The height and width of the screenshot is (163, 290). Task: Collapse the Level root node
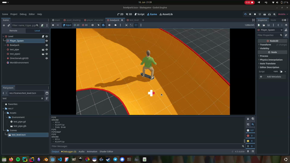pyautogui.click(x=3, y=36)
